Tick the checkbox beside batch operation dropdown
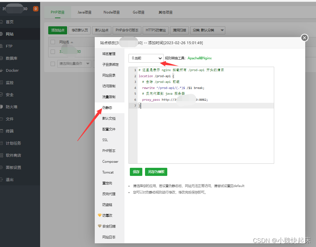Image resolution: width=316 pixels, height=247 pixels. pos(53,64)
